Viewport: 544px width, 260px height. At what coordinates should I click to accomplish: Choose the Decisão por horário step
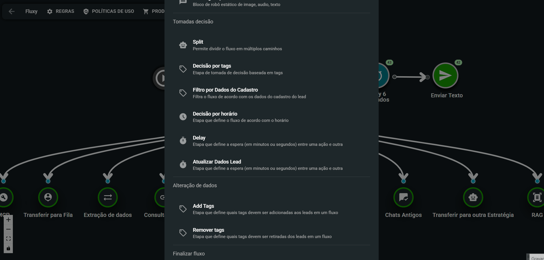pos(271,117)
